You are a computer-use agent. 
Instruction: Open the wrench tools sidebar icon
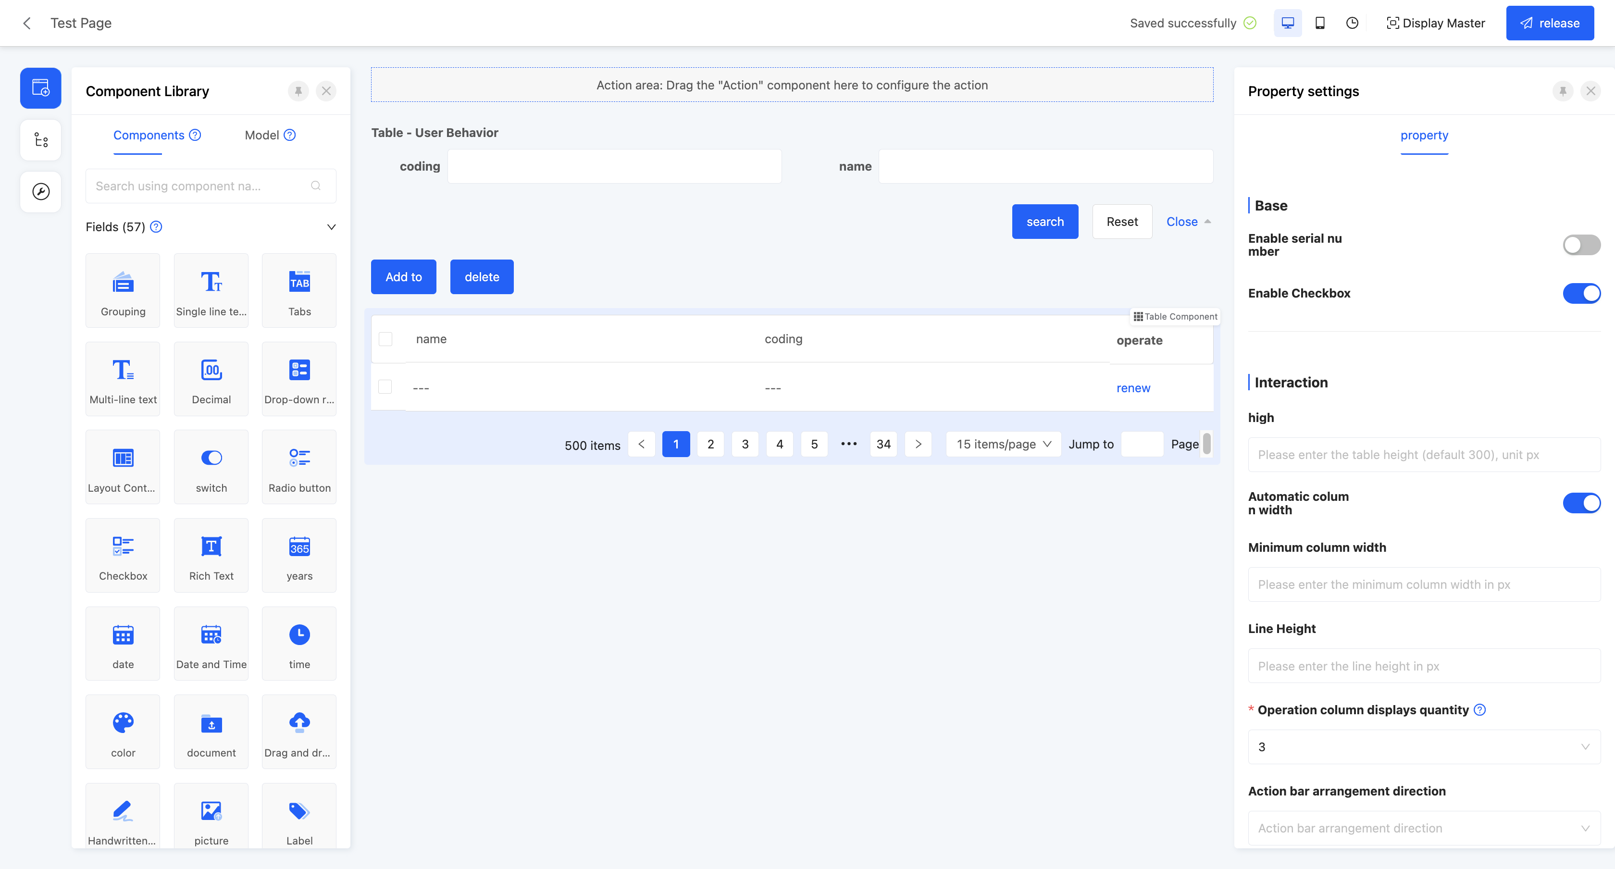pos(41,192)
